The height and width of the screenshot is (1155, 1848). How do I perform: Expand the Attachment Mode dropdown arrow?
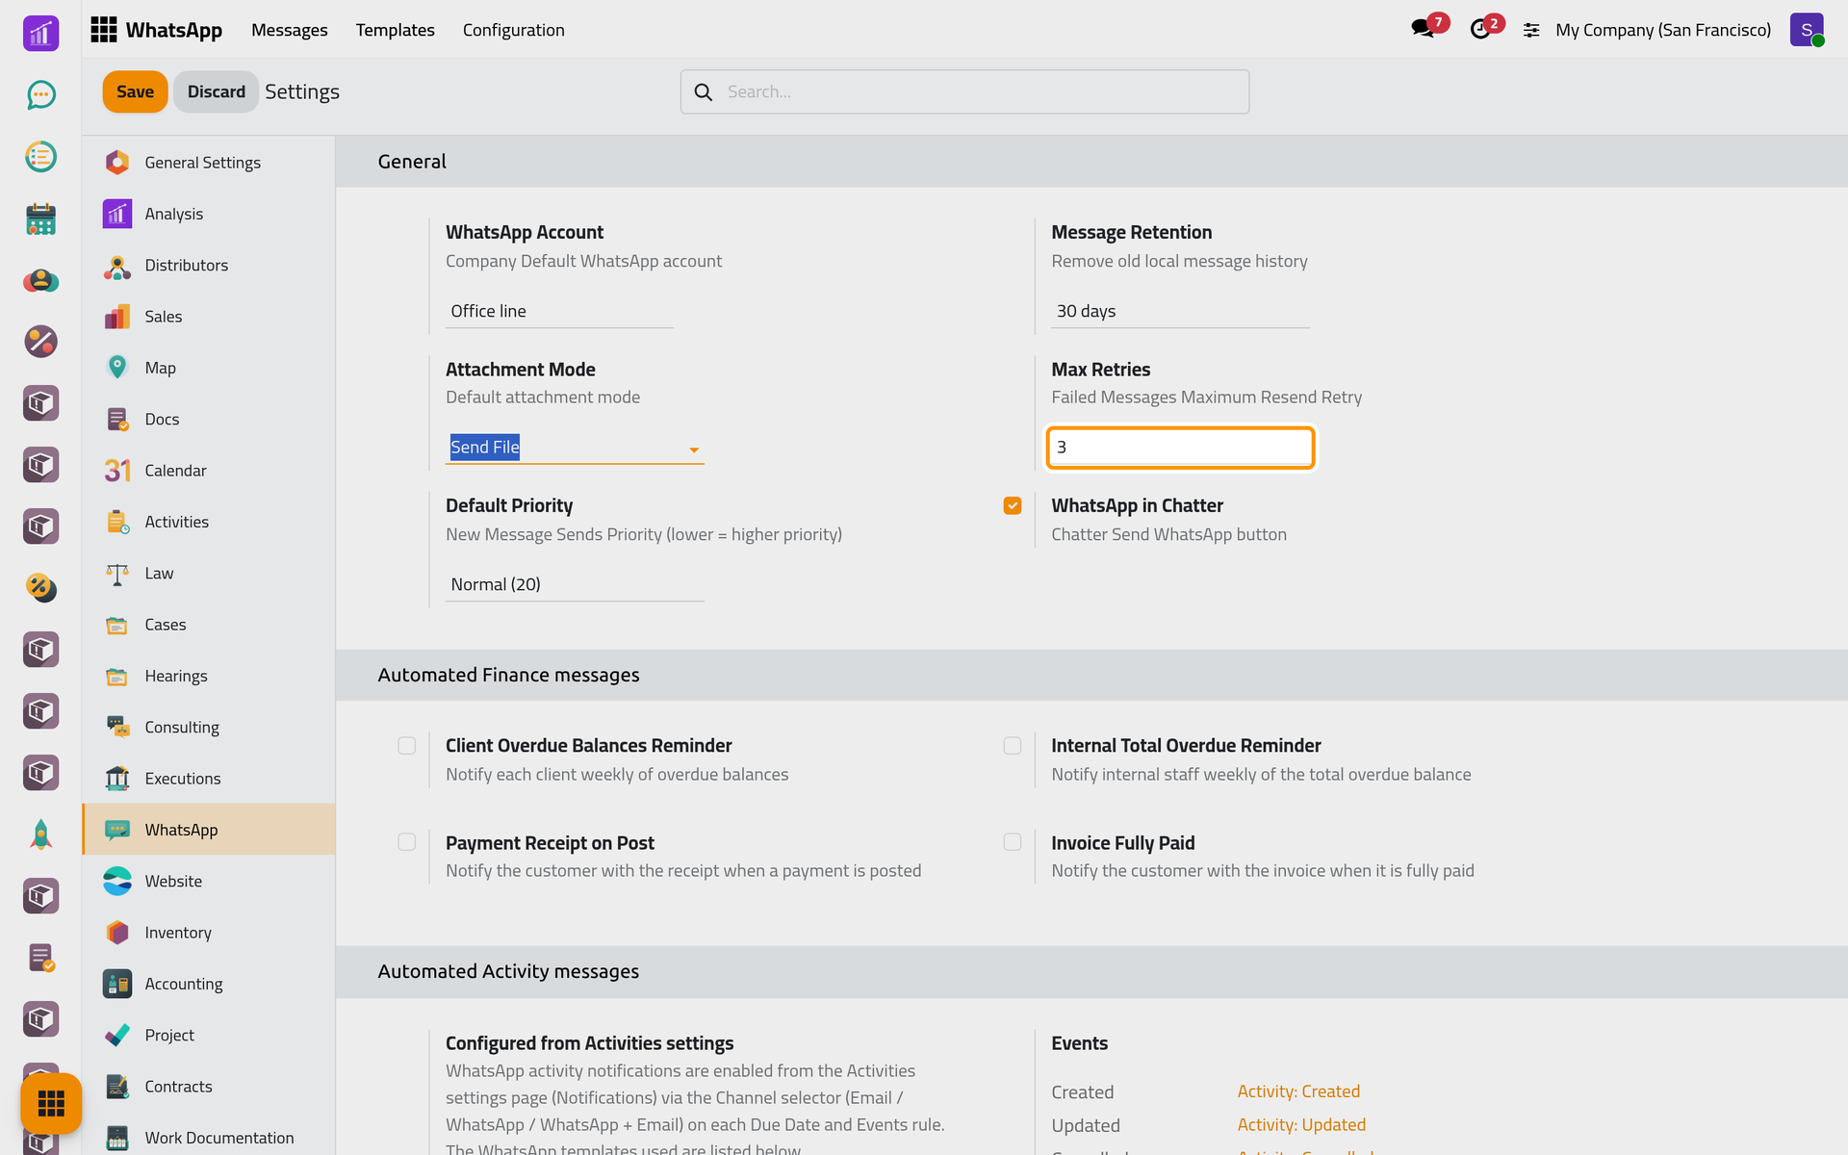(694, 449)
